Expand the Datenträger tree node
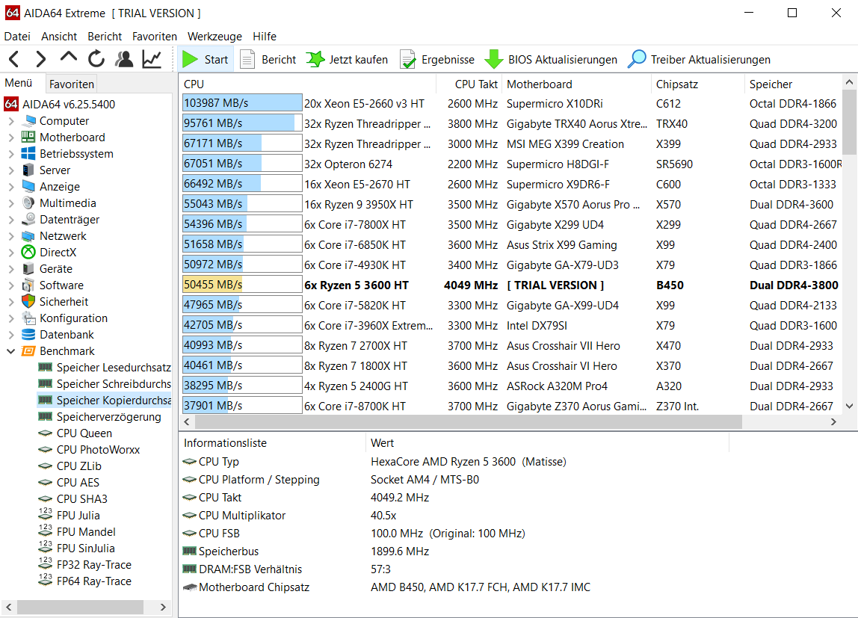The width and height of the screenshot is (858, 618). 11,220
